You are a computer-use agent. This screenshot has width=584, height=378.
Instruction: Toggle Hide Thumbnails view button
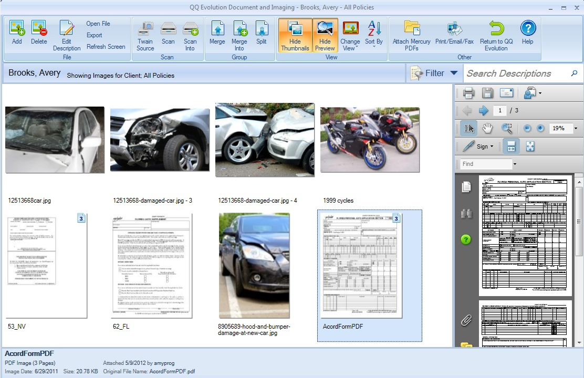point(295,35)
